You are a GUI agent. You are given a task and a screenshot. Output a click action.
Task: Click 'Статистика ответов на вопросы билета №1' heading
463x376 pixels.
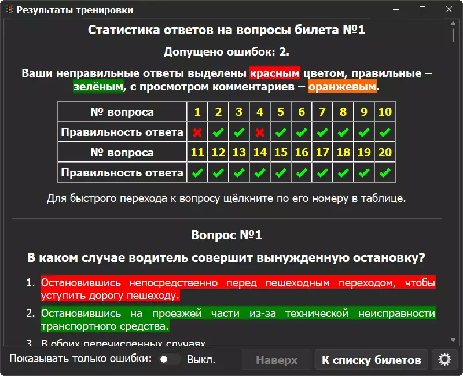tap(226, 30)
